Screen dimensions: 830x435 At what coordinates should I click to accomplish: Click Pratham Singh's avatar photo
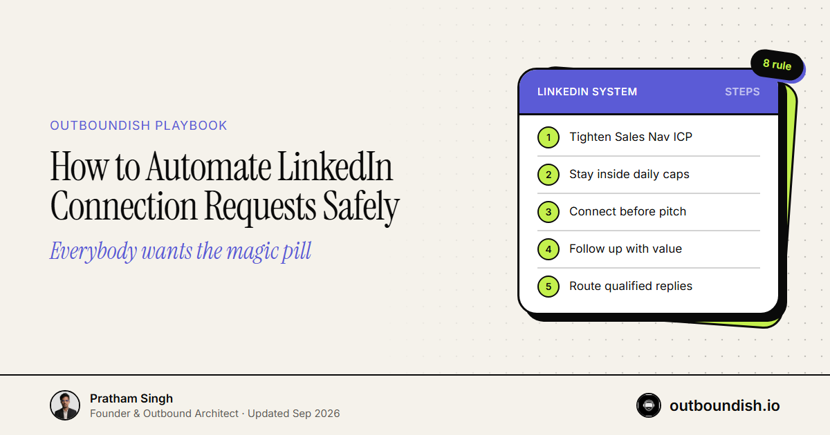[65, 405]
